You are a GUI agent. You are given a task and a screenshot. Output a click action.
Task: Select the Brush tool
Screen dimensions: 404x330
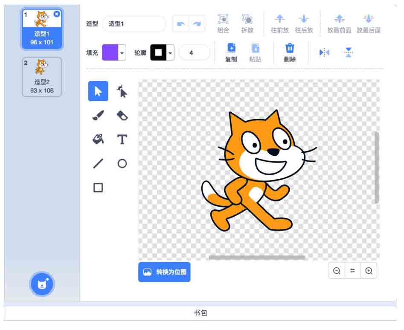click(x=98, y=115)
